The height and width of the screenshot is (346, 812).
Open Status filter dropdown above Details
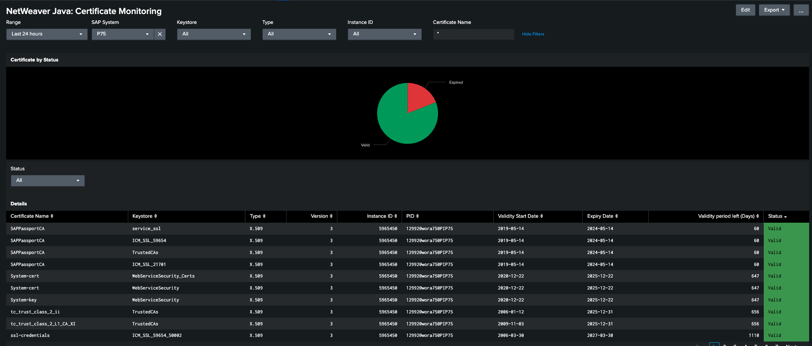pos(47,181)
